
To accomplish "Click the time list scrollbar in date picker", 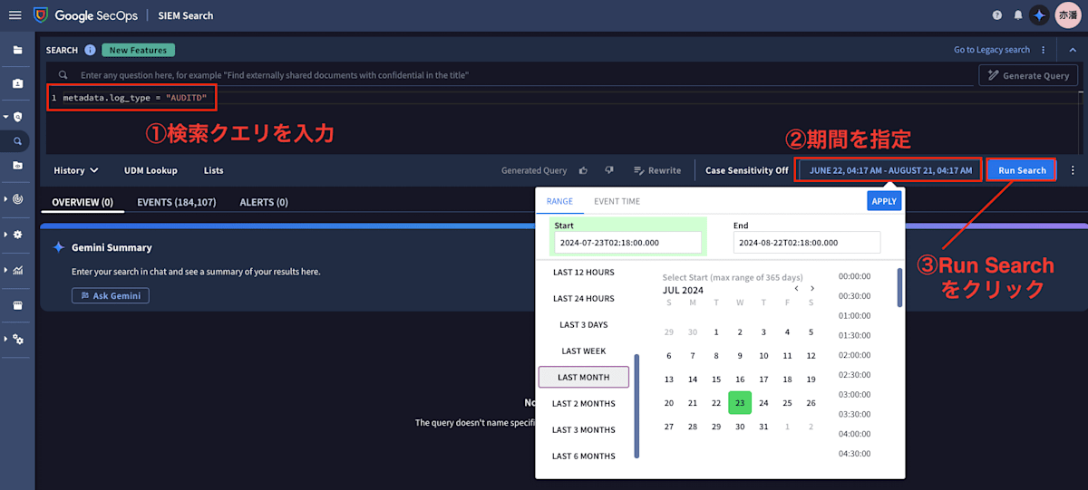I will click(899, 287).
